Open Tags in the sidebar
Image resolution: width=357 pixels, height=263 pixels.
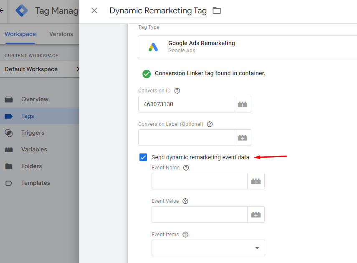click(40, 116)
